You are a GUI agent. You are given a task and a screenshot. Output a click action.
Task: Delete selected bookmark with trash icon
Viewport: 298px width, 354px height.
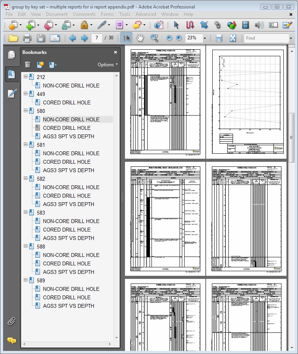28,65
